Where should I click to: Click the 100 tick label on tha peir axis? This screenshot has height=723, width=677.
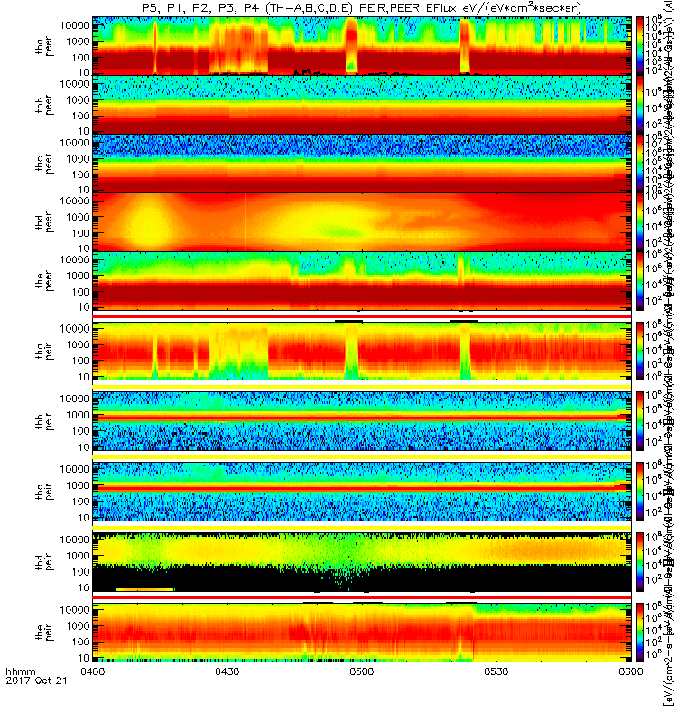click(81, 361)
